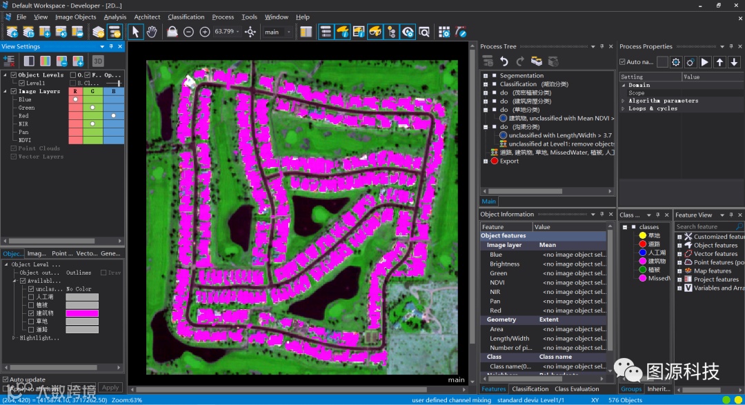Uncheck the 建筑物 class checkbox
745x405 pixels.
30,313
